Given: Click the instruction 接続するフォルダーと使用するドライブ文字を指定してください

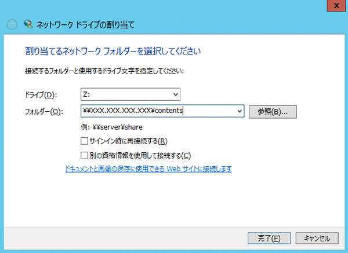Looking at the screenshot, I should (104, 71).
